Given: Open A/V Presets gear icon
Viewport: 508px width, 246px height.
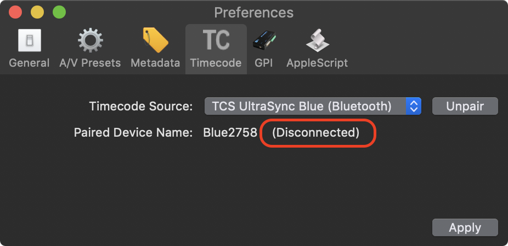Looking at the screenshot, I should 90,40.
